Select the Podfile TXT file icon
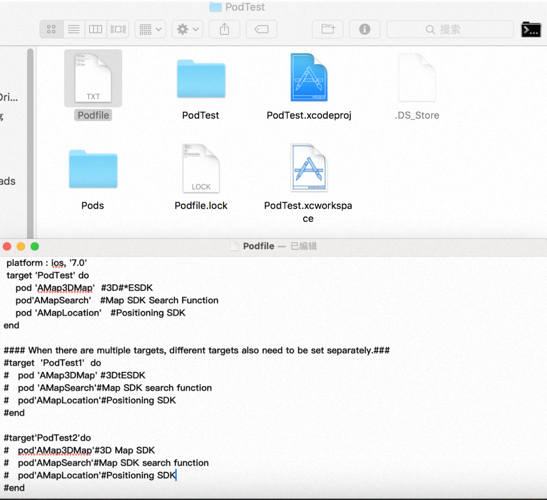Screen dimensions: 547x500 pyautogui.click(x=93, y=78)
